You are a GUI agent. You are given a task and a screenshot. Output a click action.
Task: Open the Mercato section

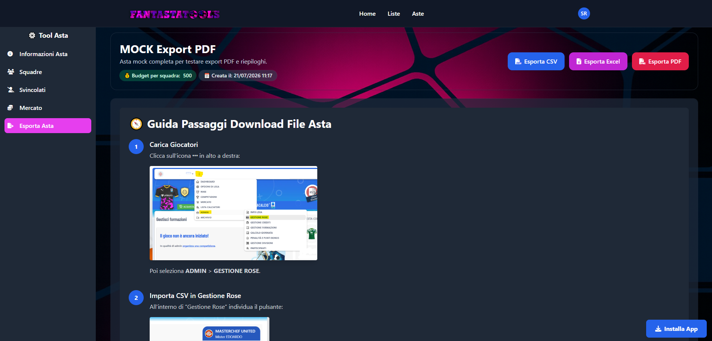(48, 108)
